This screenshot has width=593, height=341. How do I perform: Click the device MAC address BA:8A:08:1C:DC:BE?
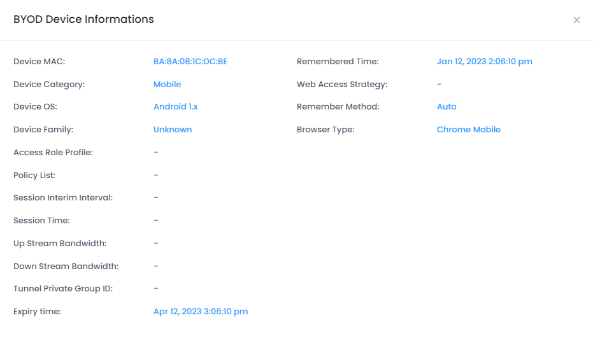(x=190, y=62)
